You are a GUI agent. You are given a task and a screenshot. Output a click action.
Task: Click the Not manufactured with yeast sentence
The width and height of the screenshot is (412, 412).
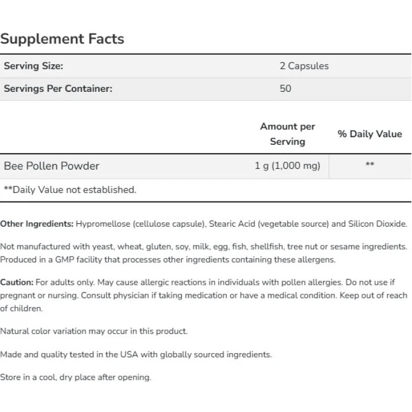(203, 247)
